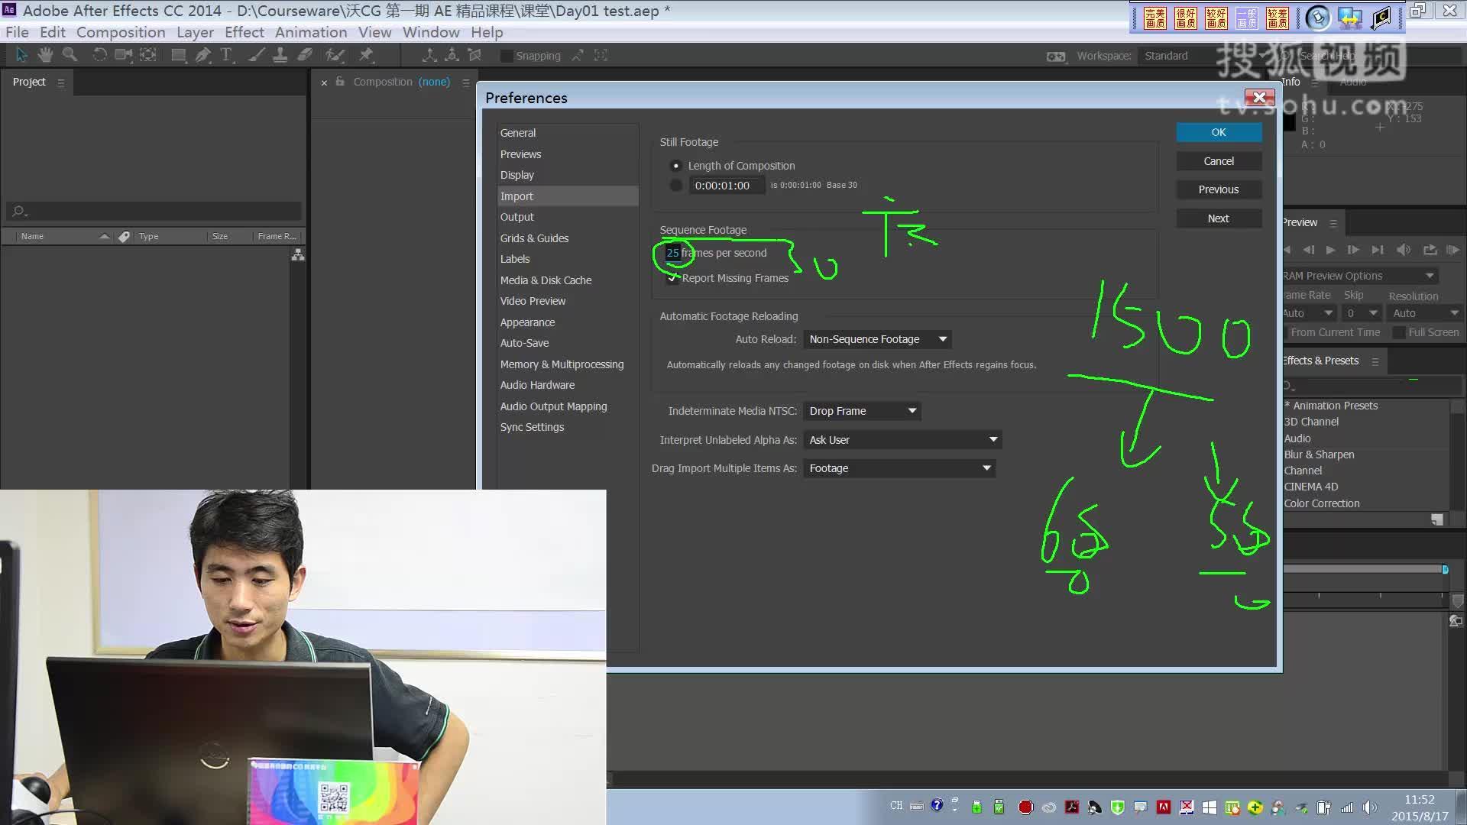The height and width of the screenshot is (825, 1467).
Task: Select the Eraser tool
Action: pyautogui.click(x=305, y=55)
